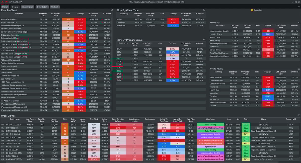The height and width of the screenshot is (163, 301).
Task: Select the XLON venue row
Action: 161,64
